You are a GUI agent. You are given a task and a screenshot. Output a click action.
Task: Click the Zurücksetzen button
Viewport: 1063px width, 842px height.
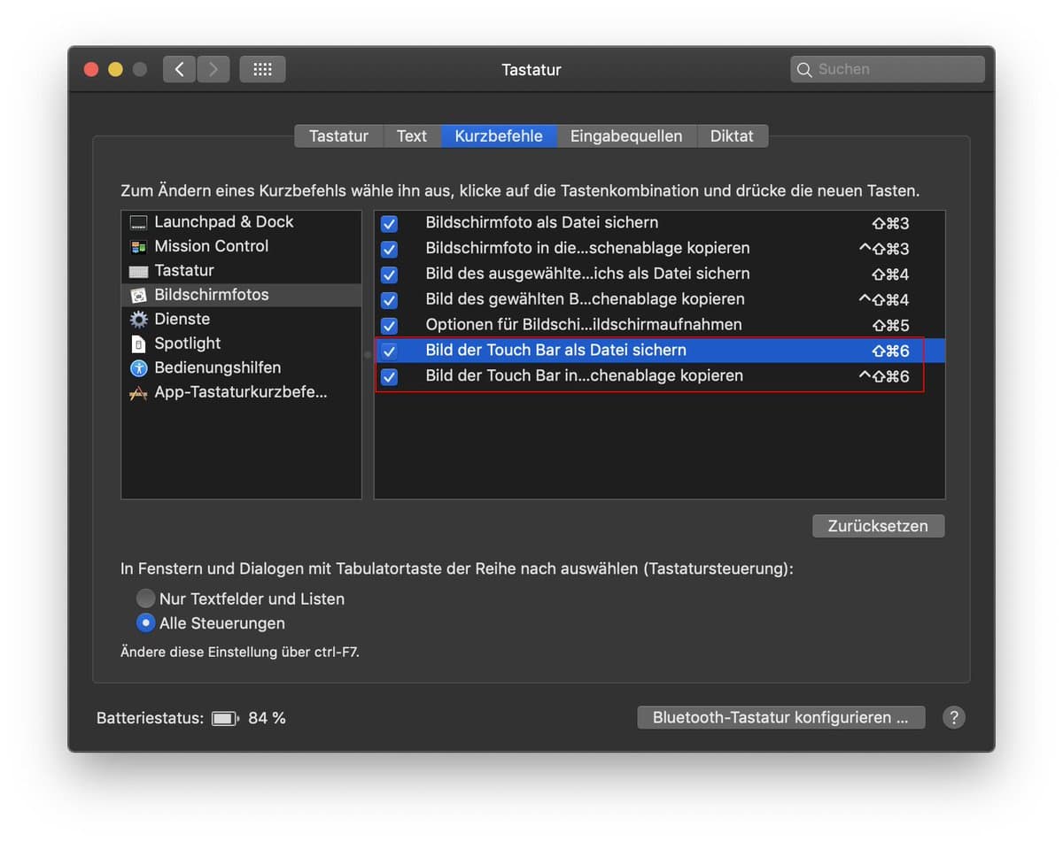(878, 526)
